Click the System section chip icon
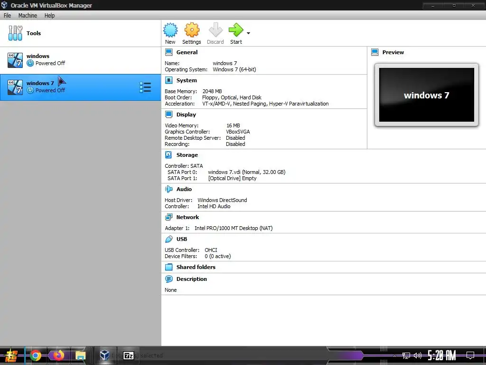This screenshot has width=486, height=365. coord(168,80)
